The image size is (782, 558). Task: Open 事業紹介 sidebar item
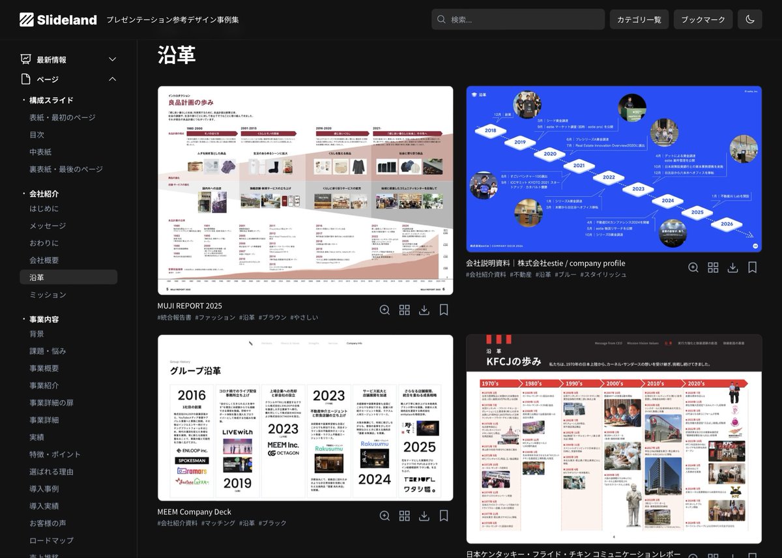click(x=44, y=385)
